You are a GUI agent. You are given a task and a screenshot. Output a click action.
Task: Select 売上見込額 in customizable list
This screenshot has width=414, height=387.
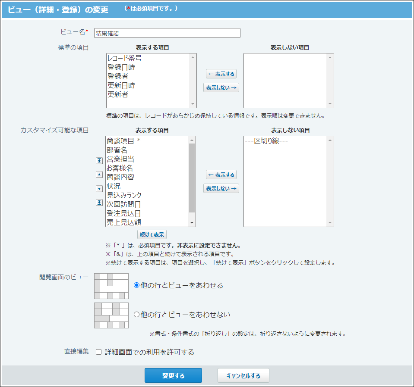coord(147,222)
